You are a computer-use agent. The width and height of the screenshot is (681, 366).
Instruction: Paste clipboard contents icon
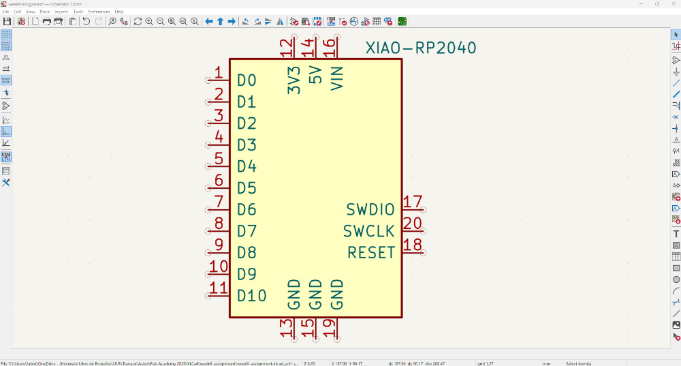tap(73, 21)
